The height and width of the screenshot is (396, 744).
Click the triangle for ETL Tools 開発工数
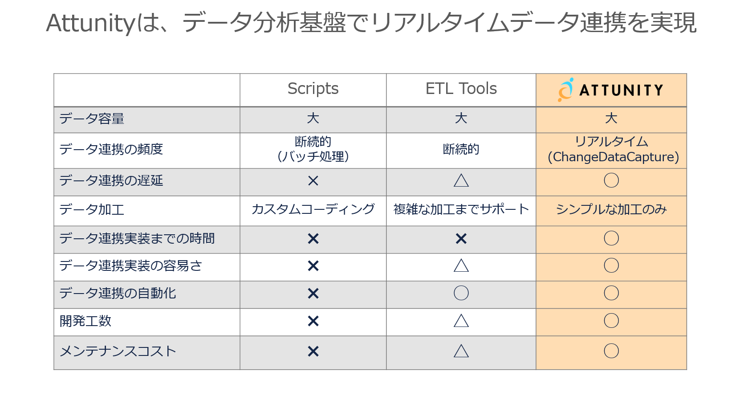(461, 321)
